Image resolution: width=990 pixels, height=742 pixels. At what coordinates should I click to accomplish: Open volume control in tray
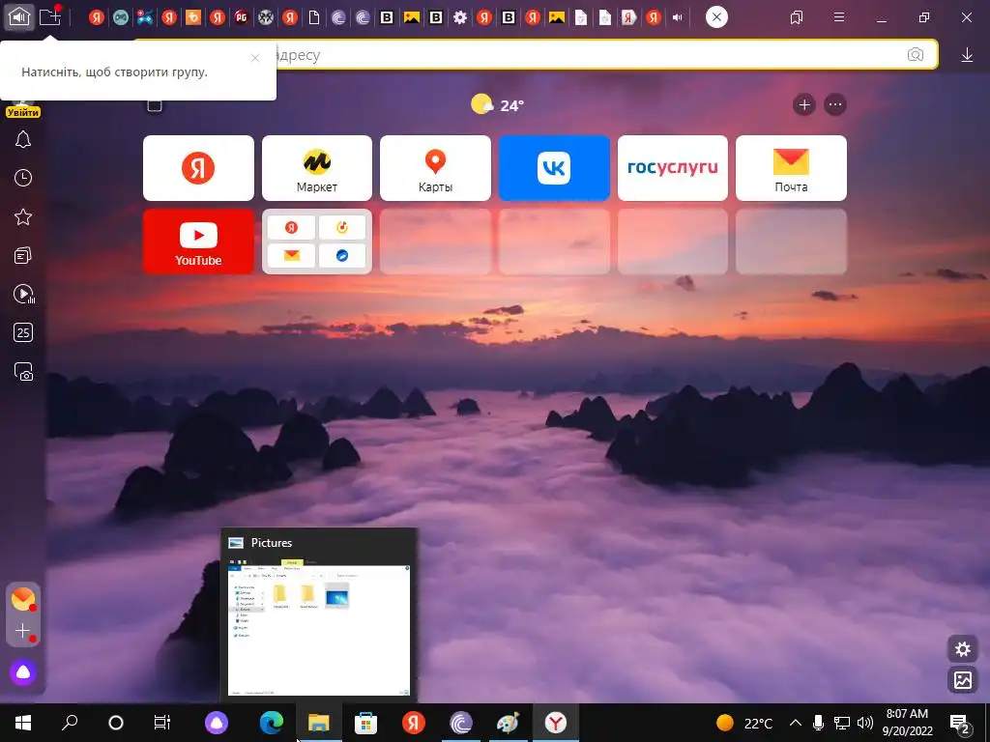865,723
